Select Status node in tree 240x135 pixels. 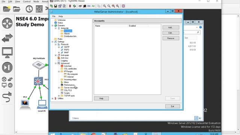pyautogui.click(x=60, y=22)
